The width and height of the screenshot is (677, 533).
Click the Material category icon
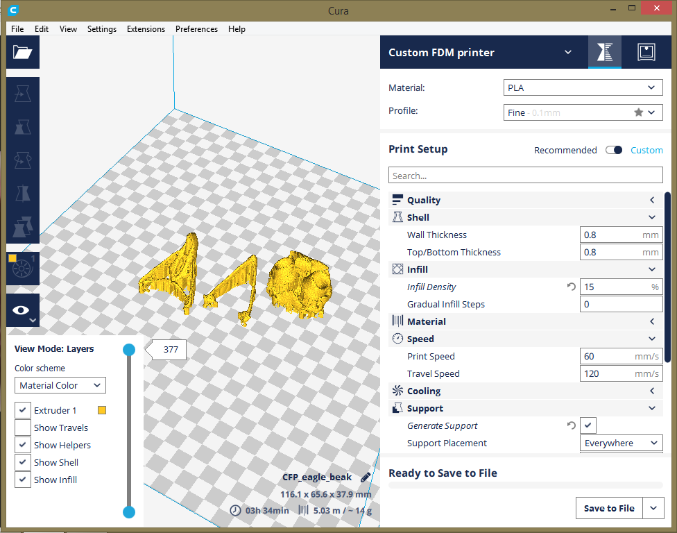tap(397, 321)
